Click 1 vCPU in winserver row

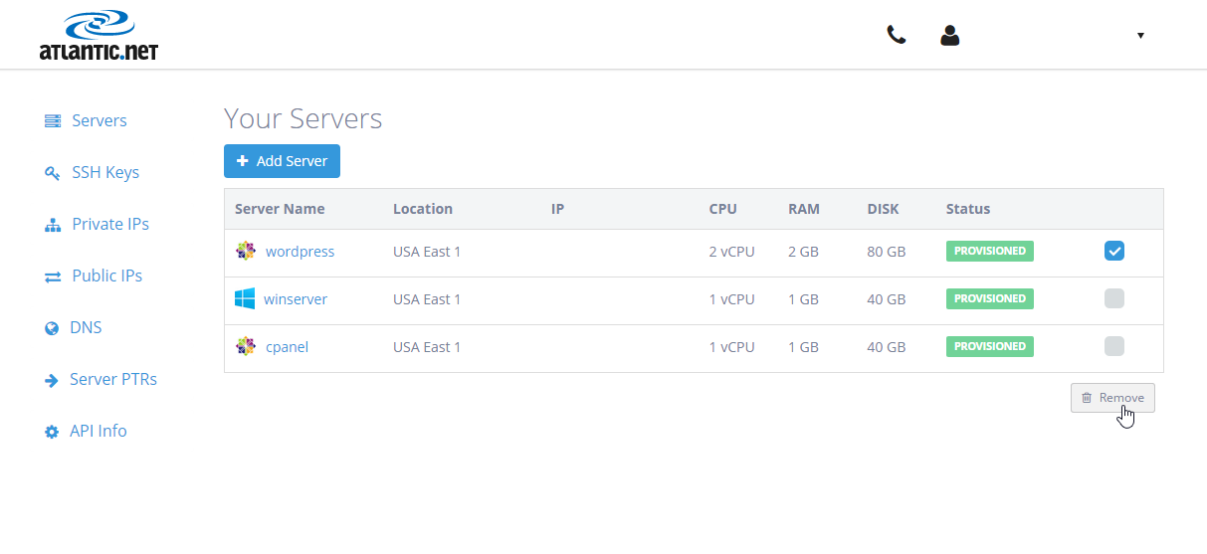point(732,299)
